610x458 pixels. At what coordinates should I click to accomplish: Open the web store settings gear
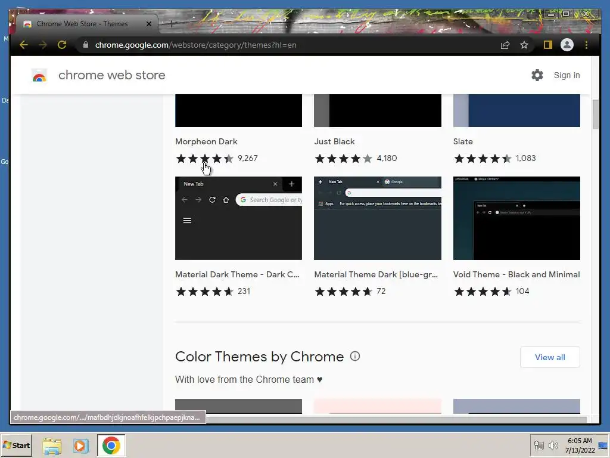[537, 75]
